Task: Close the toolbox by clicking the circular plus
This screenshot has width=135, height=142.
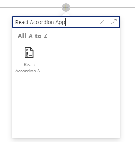Action: coord(66,7)
